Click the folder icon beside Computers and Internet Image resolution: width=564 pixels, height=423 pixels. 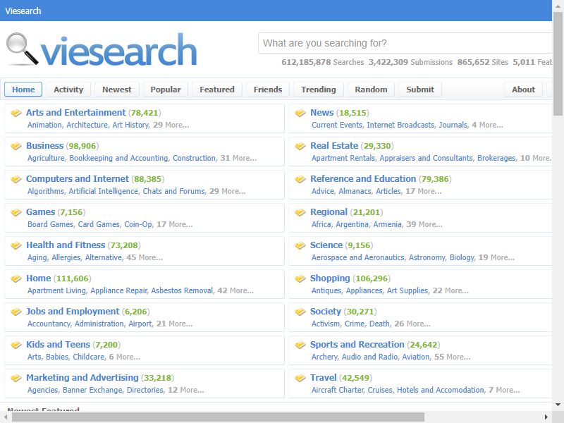click(16, 179)
